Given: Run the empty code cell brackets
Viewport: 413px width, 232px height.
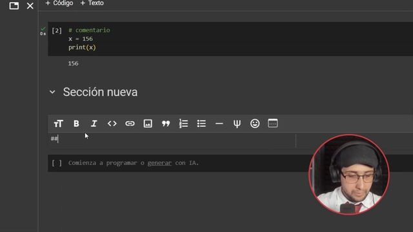Looking at the screenshot, I should tap(57, 163).
